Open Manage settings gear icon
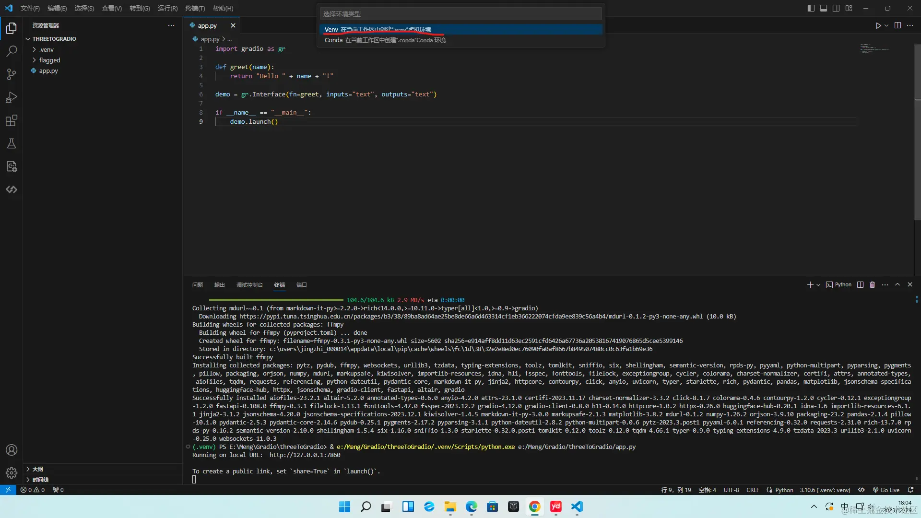921x518 pixels. [12, 473]
